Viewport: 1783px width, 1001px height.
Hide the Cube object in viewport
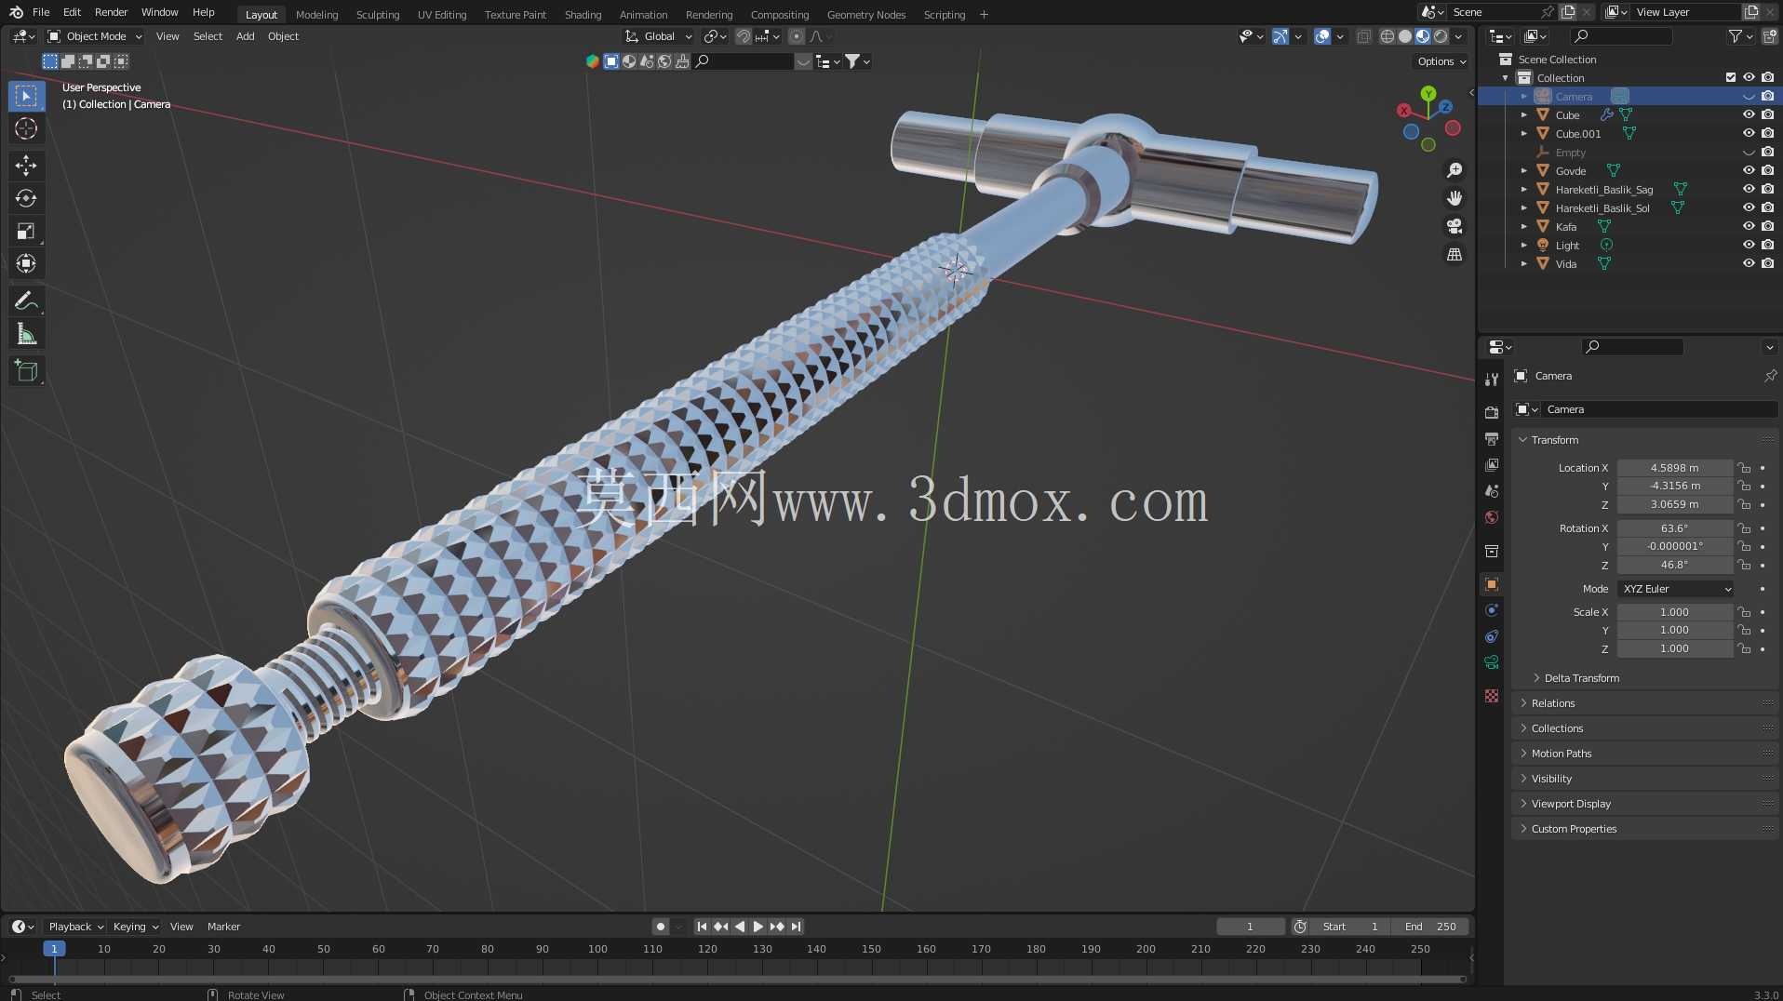click(1749, 115)
